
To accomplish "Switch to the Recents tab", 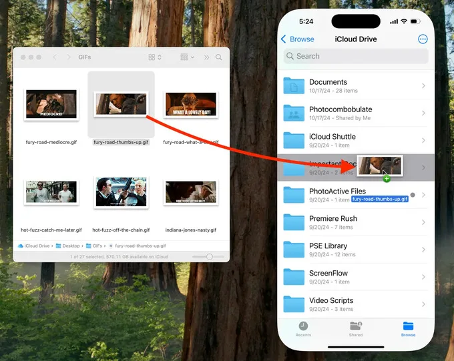I will coord(303,329).
